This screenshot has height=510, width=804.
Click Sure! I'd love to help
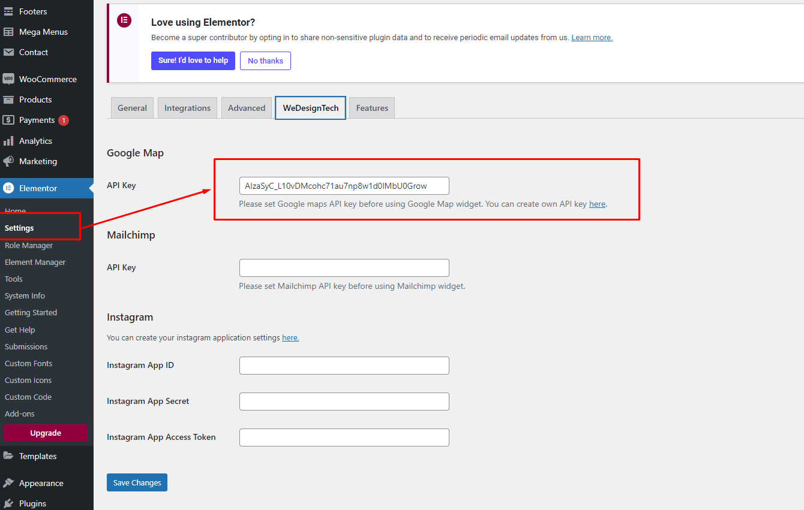click(193, 61)
